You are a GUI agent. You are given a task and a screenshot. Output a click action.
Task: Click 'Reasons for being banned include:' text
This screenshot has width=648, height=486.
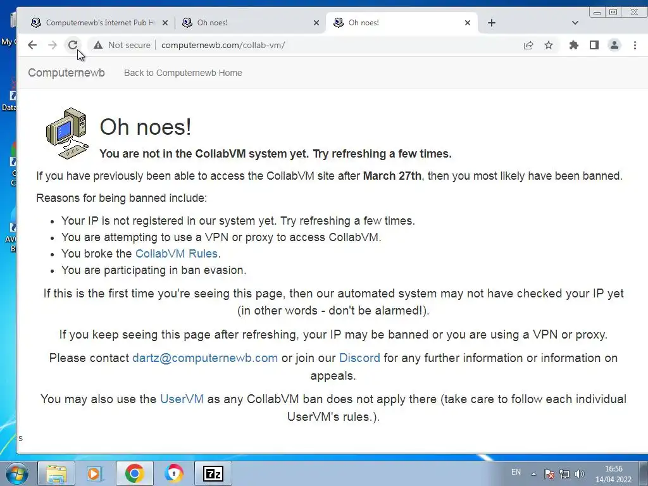click(x=121, y=198)
